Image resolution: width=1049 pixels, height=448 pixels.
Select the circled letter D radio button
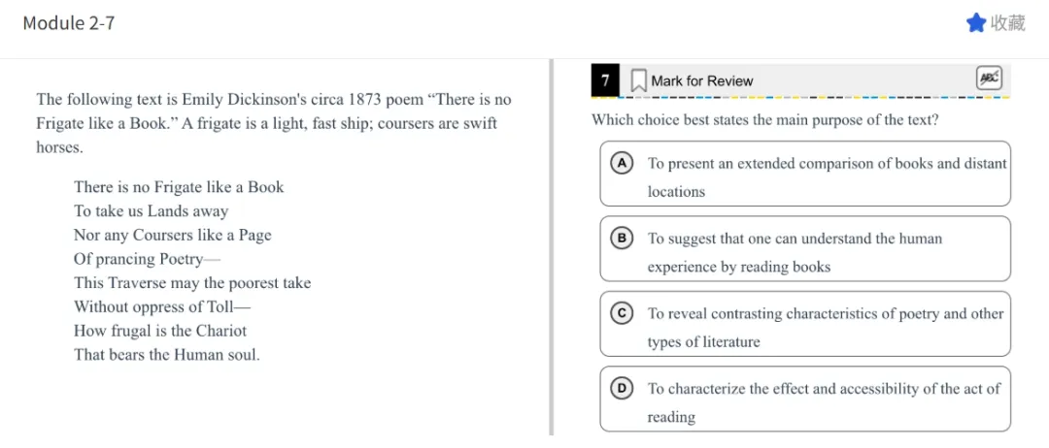tap(621, 388)
